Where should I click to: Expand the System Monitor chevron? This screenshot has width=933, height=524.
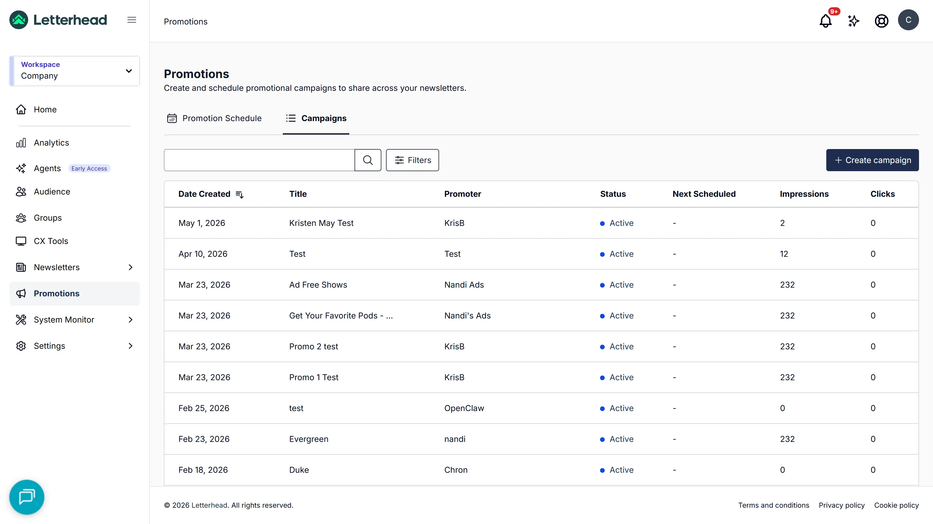[x=131, y=319]
